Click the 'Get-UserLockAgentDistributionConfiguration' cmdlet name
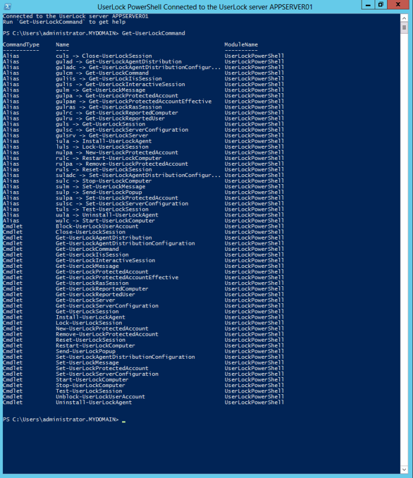413x478 pixels. 125,244
